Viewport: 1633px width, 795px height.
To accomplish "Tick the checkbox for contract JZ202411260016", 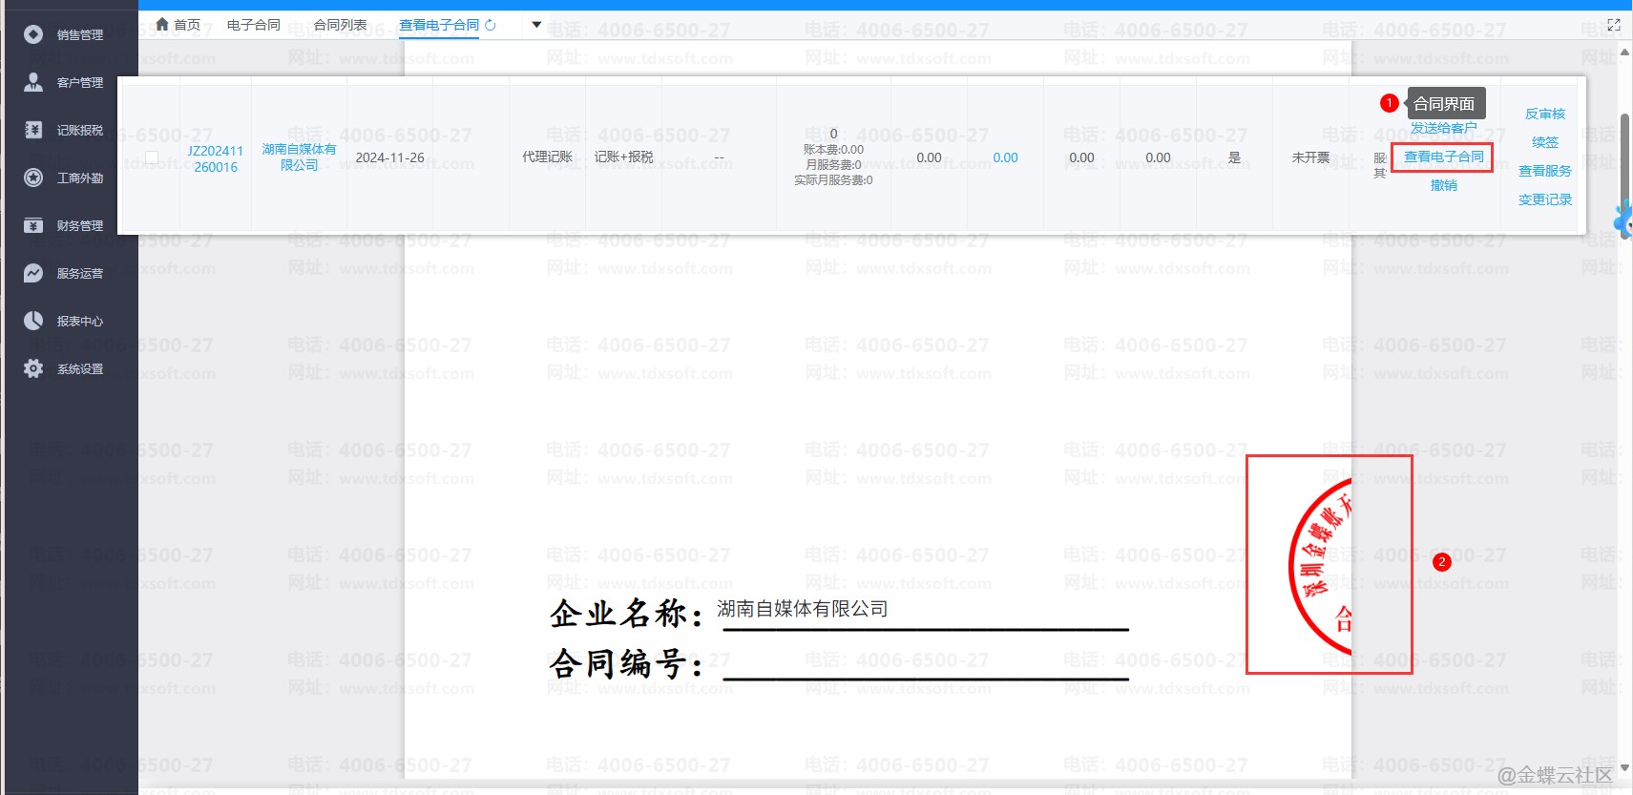I will [x=152, y=157].
